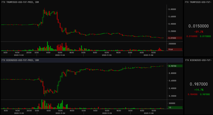
Task: Click the 0.20000 price label on Biden chart axis
Action: [173, 96]
